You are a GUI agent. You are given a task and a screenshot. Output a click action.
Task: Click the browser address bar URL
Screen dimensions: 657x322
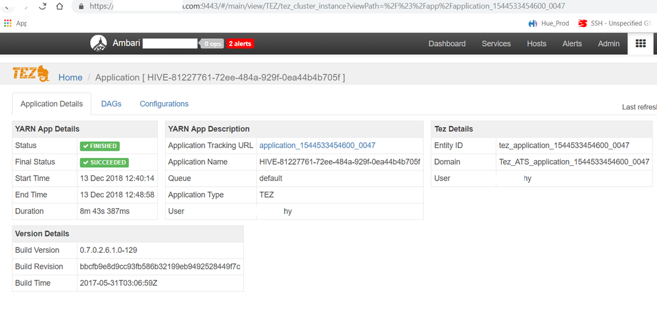pos(327,7)
